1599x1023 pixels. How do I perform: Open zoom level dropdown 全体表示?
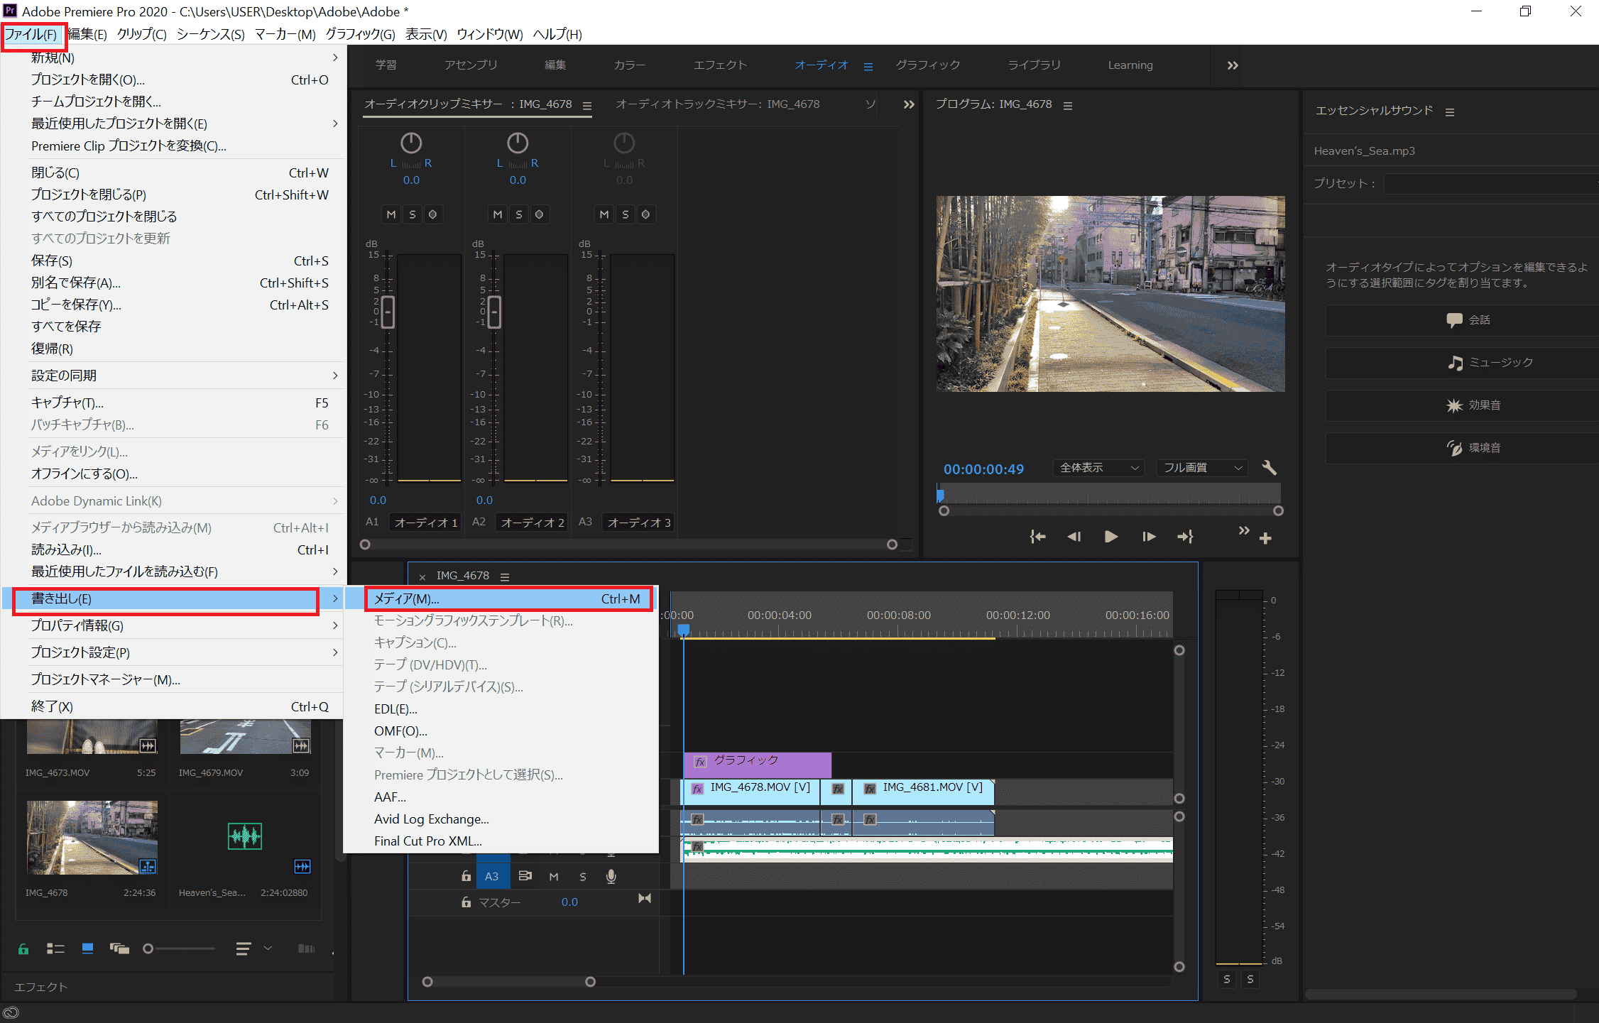coord(1098,468)
